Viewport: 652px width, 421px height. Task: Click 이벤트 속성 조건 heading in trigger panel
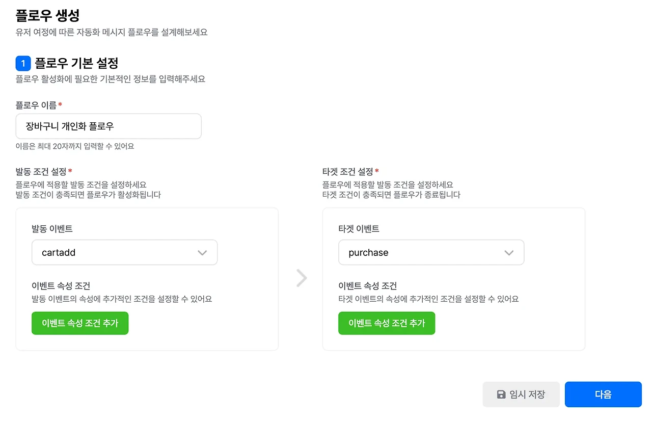(61, 286)
